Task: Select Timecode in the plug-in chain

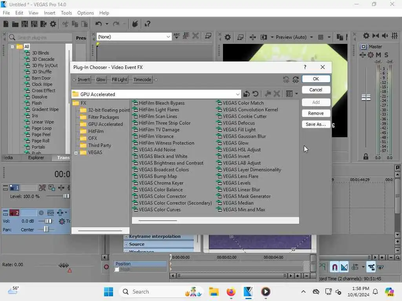Action: (142, 80)
